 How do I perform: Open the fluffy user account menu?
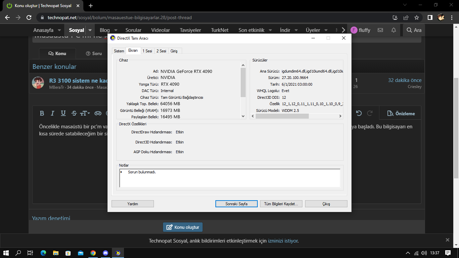[x=360, y=30]
